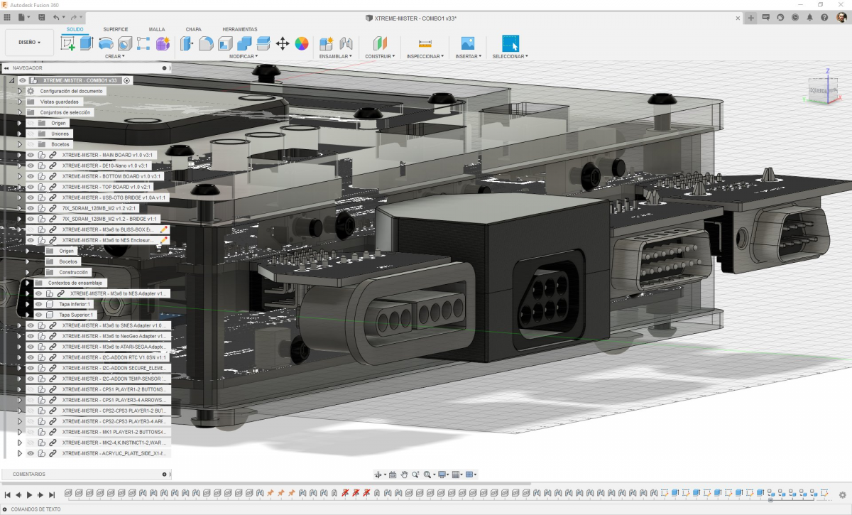The height and width of the screenshot is (515, 852).
Task: Click the Insert image icon
Action: [467, 43]
